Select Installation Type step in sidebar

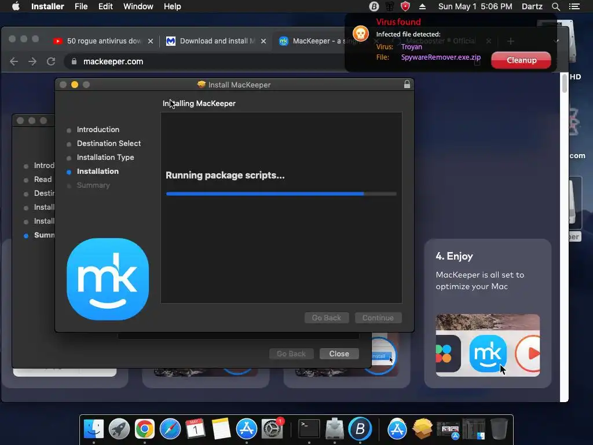[105, 158]
